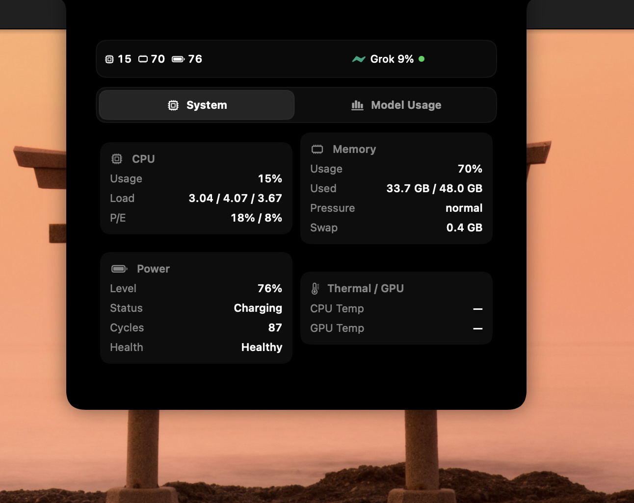Click the green trend line icon beside Grok
The image size is (634, 503).
point(359,59)
